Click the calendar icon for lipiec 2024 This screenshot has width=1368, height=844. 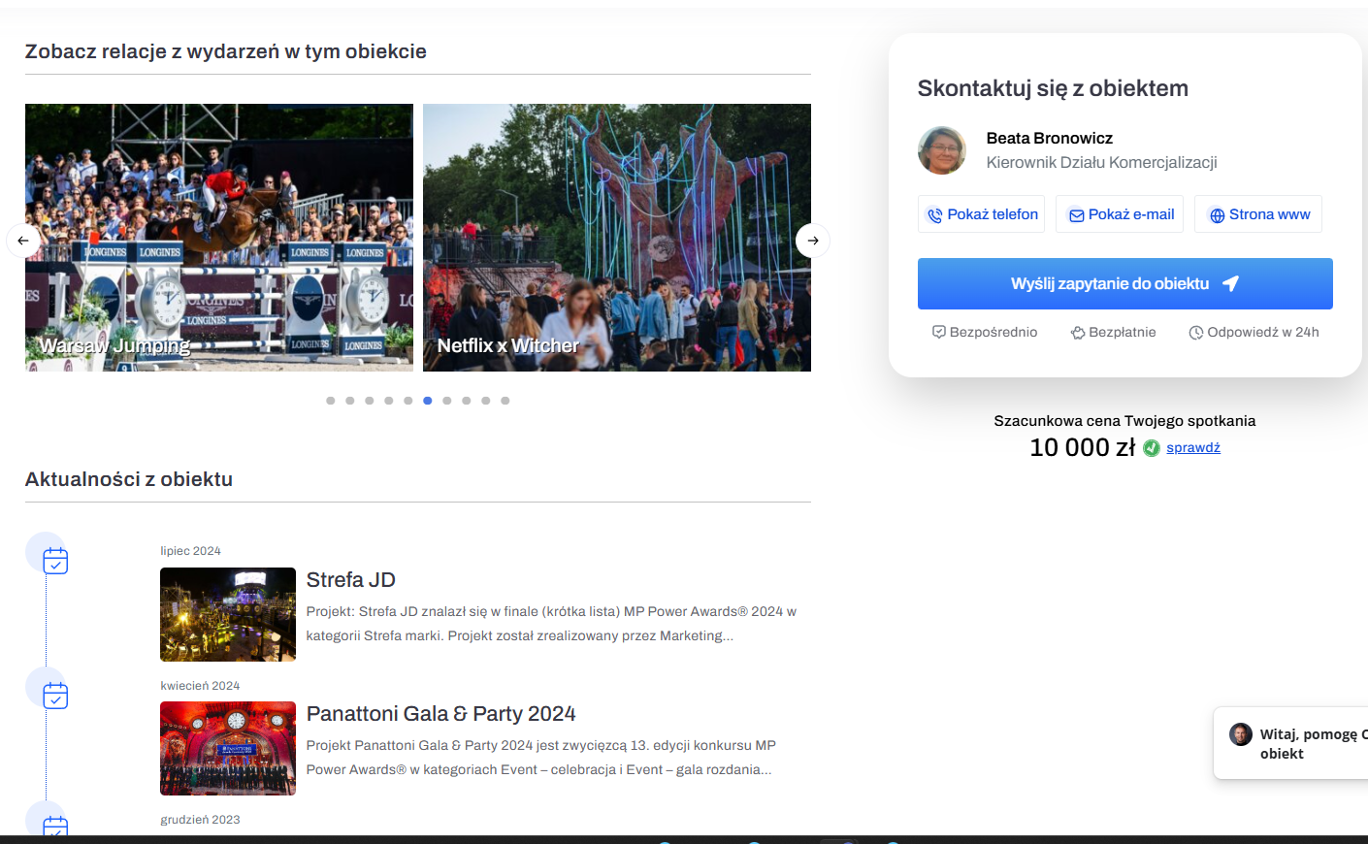pyautogui.click(x=55, y=561)
